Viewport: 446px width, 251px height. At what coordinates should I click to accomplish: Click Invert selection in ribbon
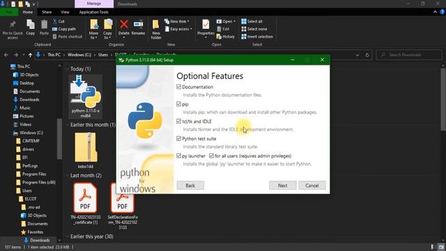pyautogui.click(x=257, y=37)
